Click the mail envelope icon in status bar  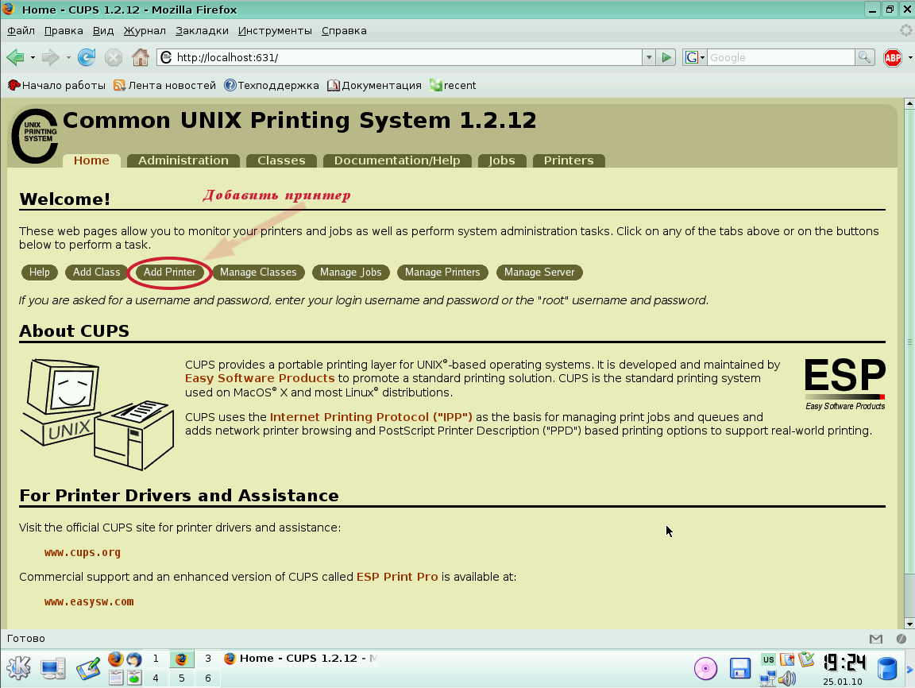[x=875, y=639]
